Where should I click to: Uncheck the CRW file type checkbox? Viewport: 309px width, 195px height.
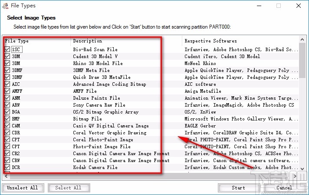click(7, 160)
